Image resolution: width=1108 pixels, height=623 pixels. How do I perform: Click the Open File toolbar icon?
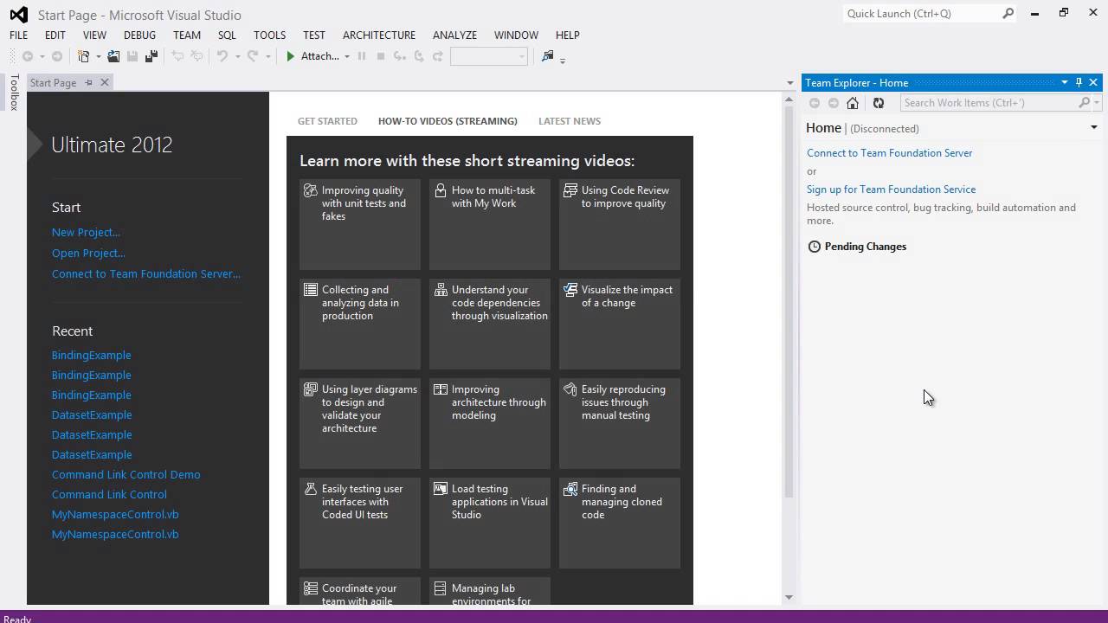[113, 56]
